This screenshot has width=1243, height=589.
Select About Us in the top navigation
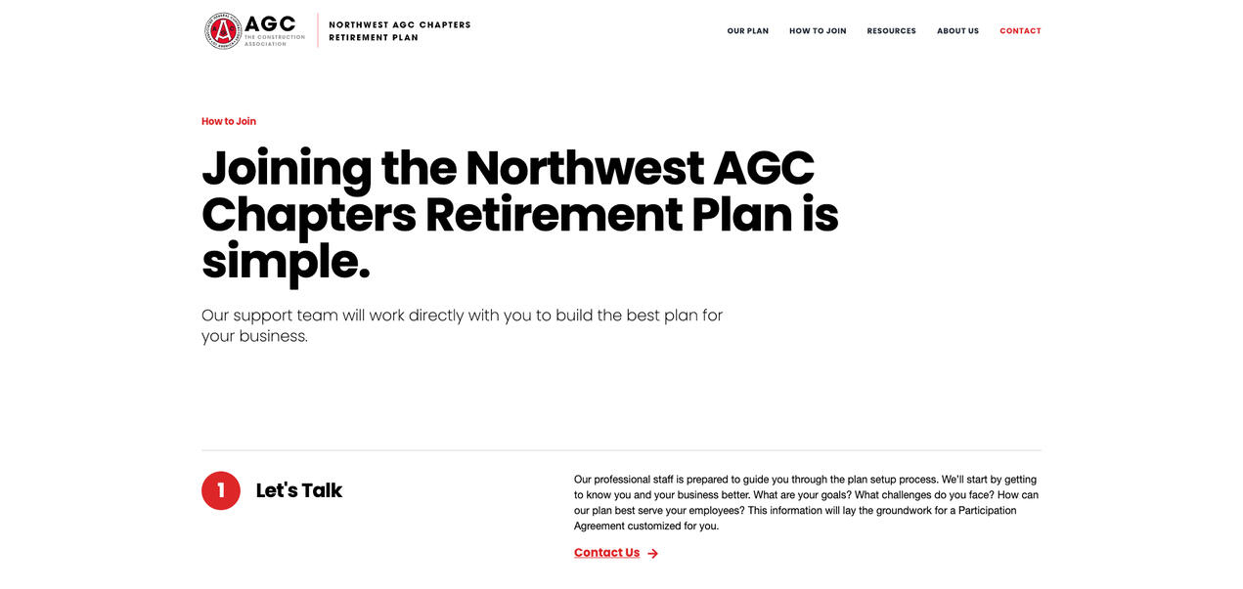(x=957, y=31)
